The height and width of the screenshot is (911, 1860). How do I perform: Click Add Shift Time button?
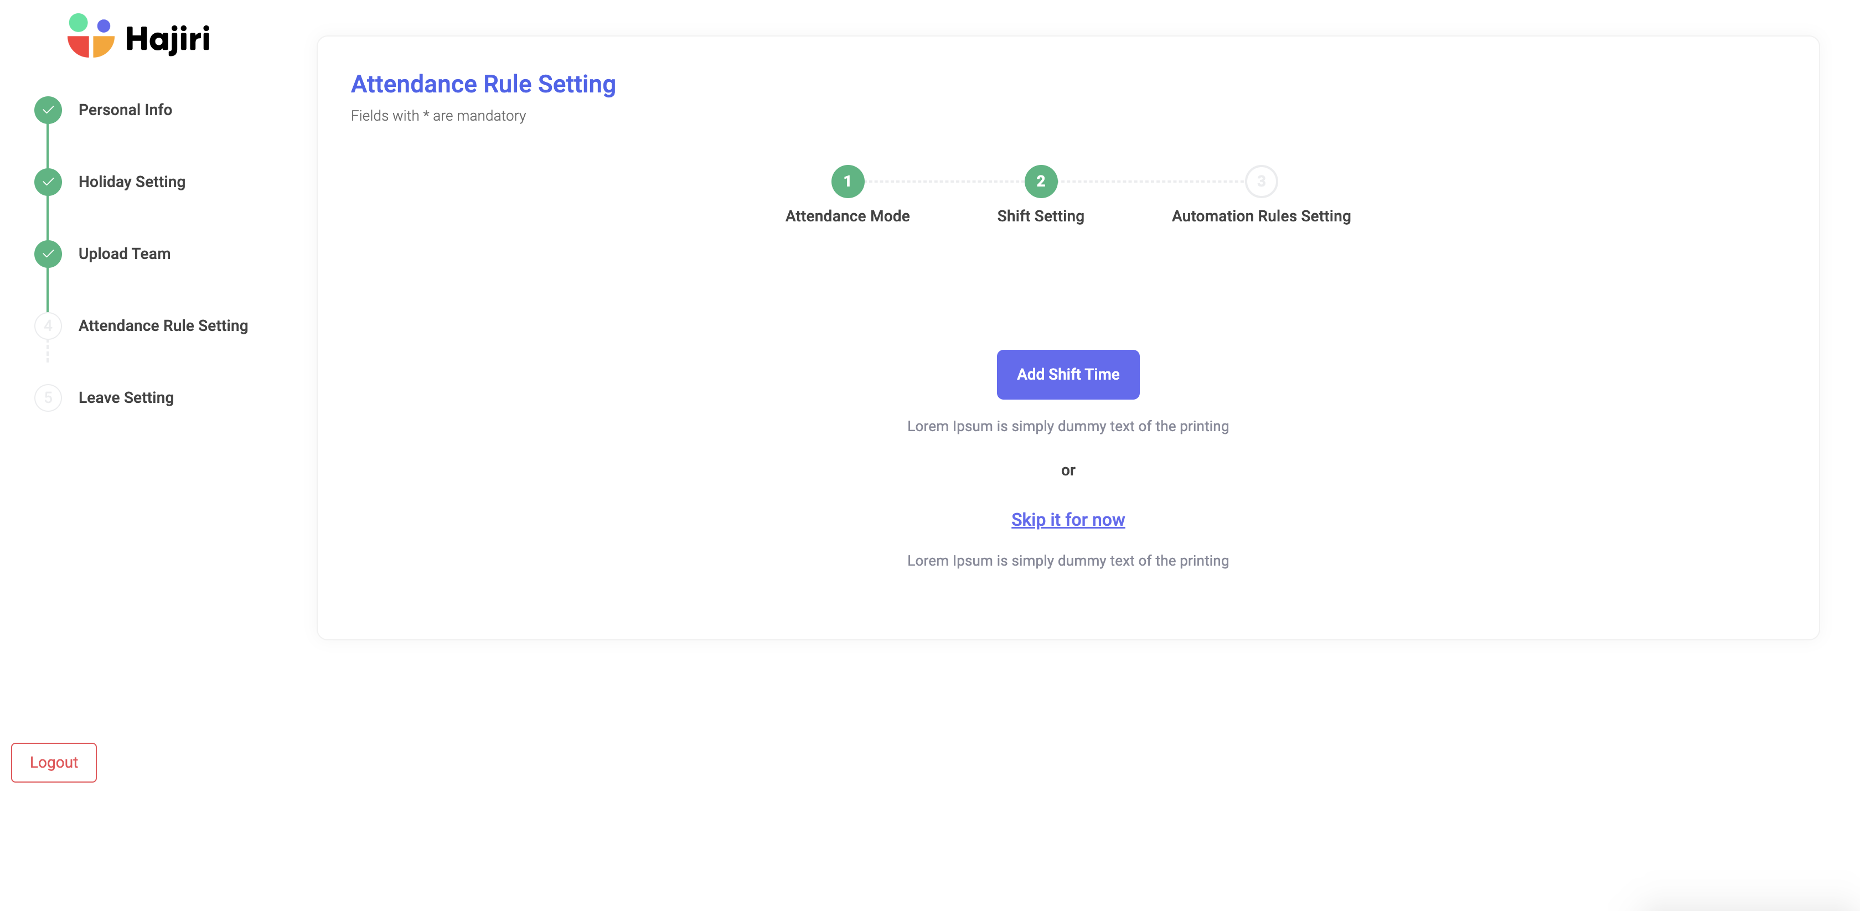coord(1068,375)
